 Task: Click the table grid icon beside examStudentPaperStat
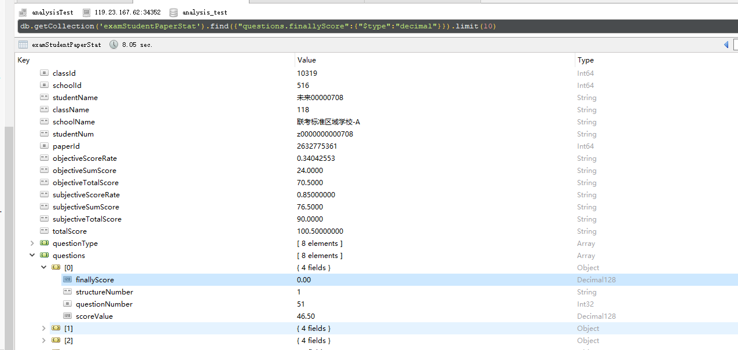(22, 45)
